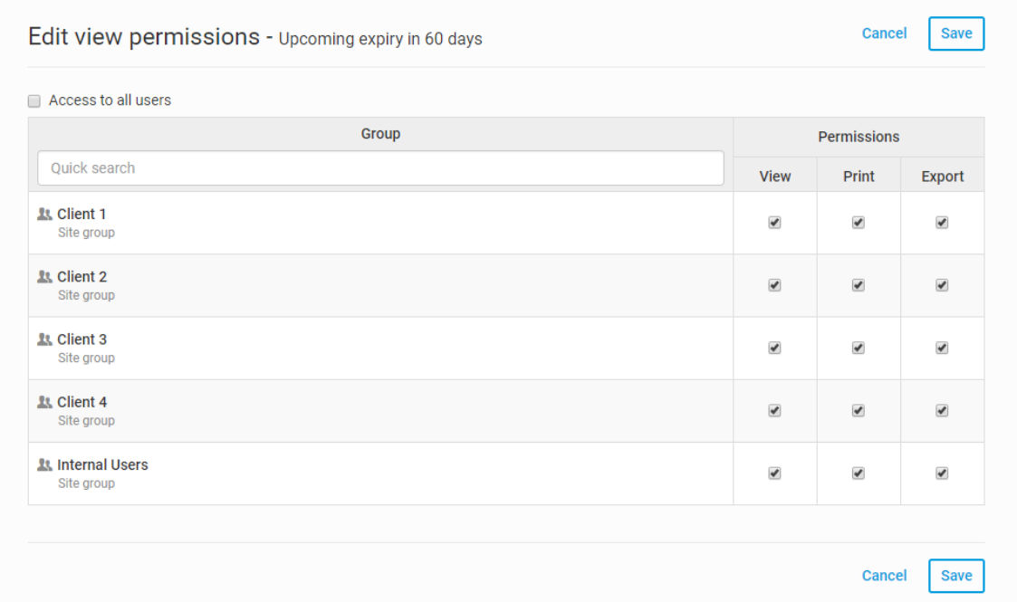1017x602 pixels.
Task: Uncheck Export permission for Client 3
Action: (942, 348)
